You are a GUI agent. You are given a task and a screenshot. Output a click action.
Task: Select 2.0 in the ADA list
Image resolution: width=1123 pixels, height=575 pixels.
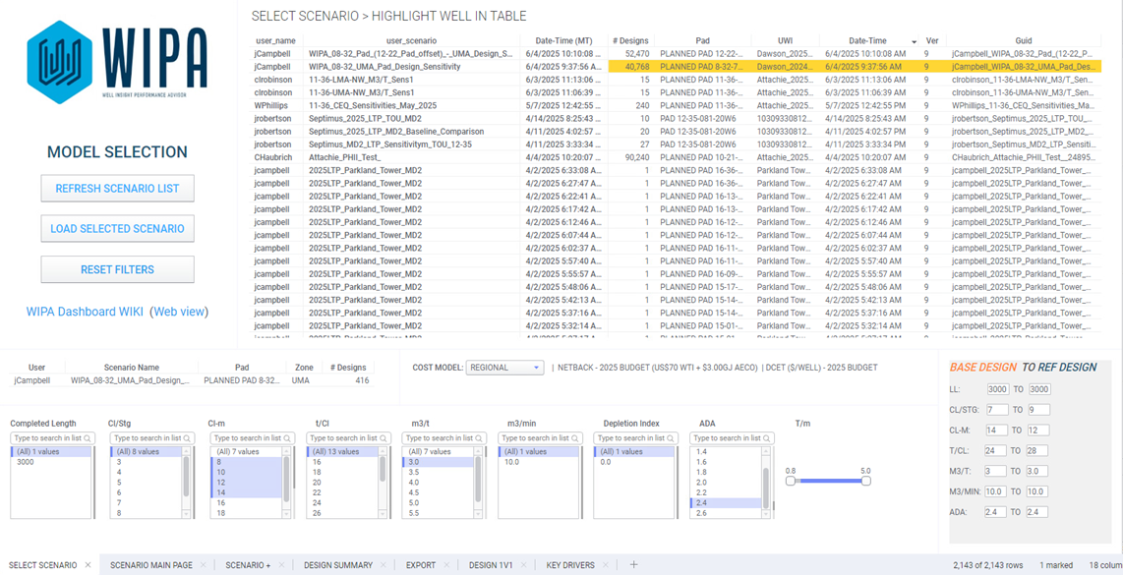tap(701, 483)
